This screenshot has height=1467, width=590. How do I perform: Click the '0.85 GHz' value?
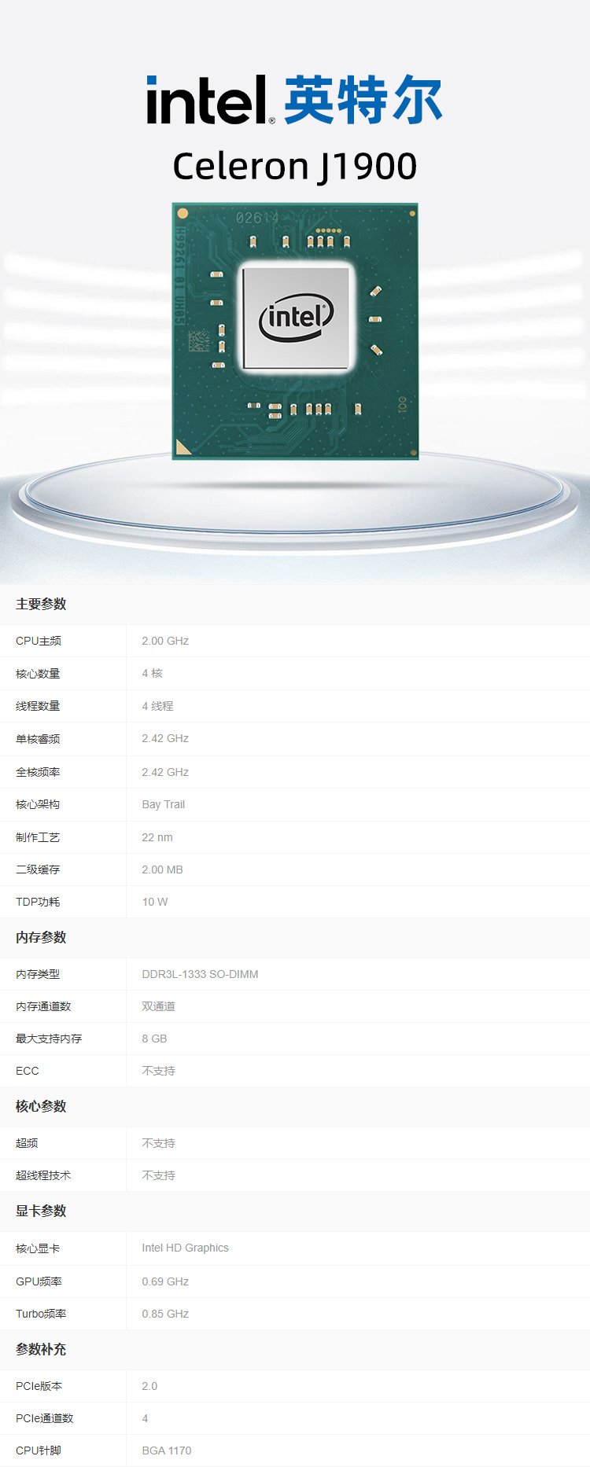[x=165, y=1314]
